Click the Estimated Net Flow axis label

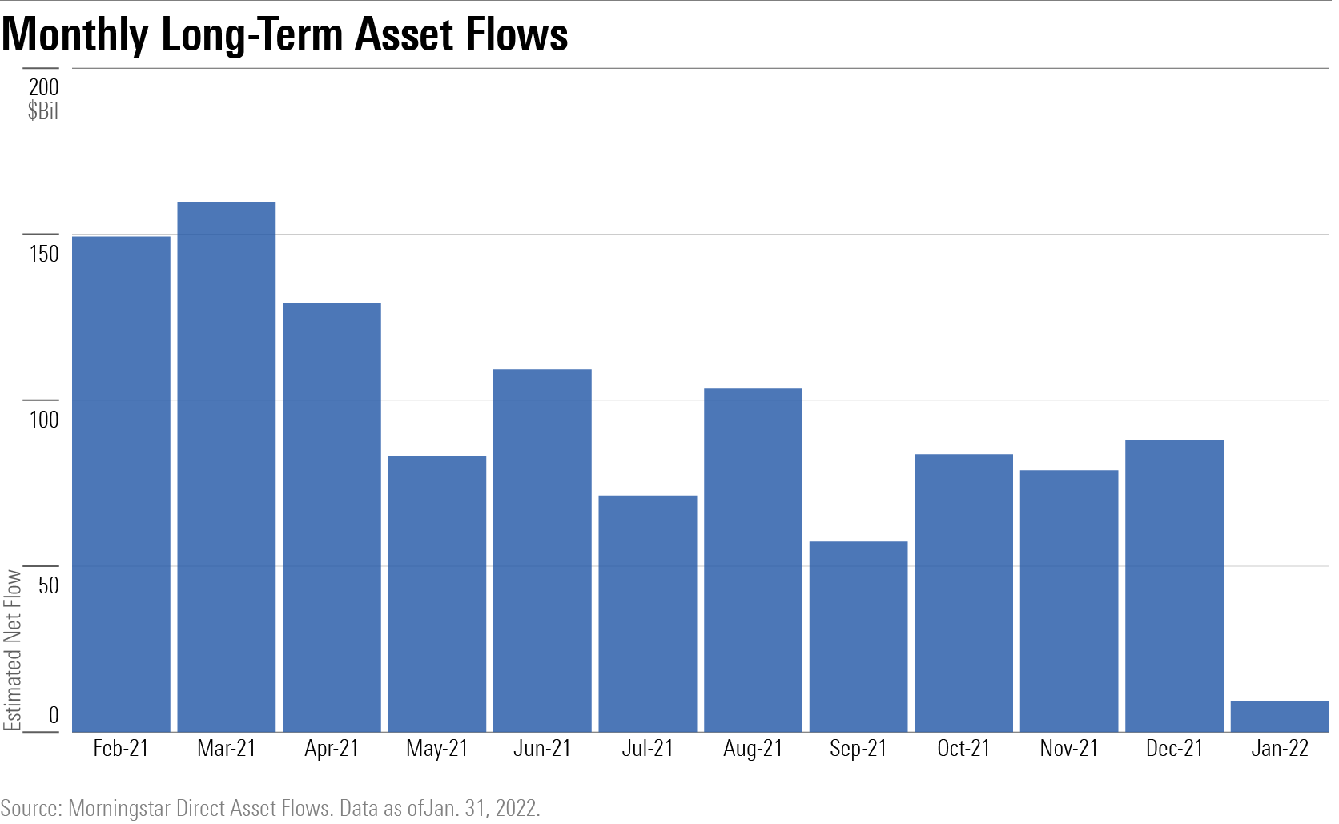tap(12, 649)
